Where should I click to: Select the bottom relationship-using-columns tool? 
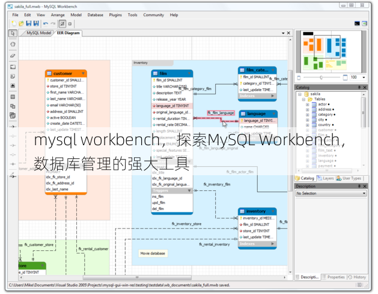pyautogui.click(x=13, y=176)
